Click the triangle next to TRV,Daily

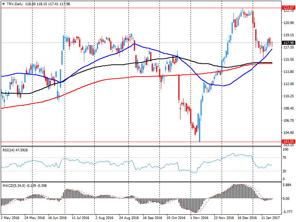4,4
